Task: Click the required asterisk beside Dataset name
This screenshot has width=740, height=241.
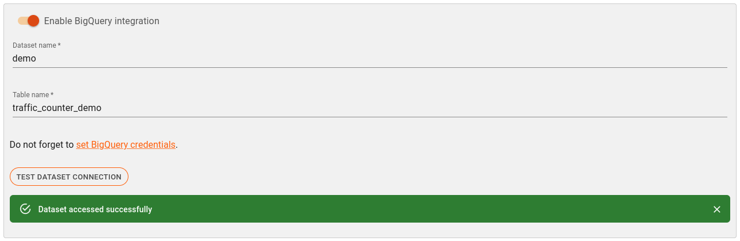Action: (59, 45)
